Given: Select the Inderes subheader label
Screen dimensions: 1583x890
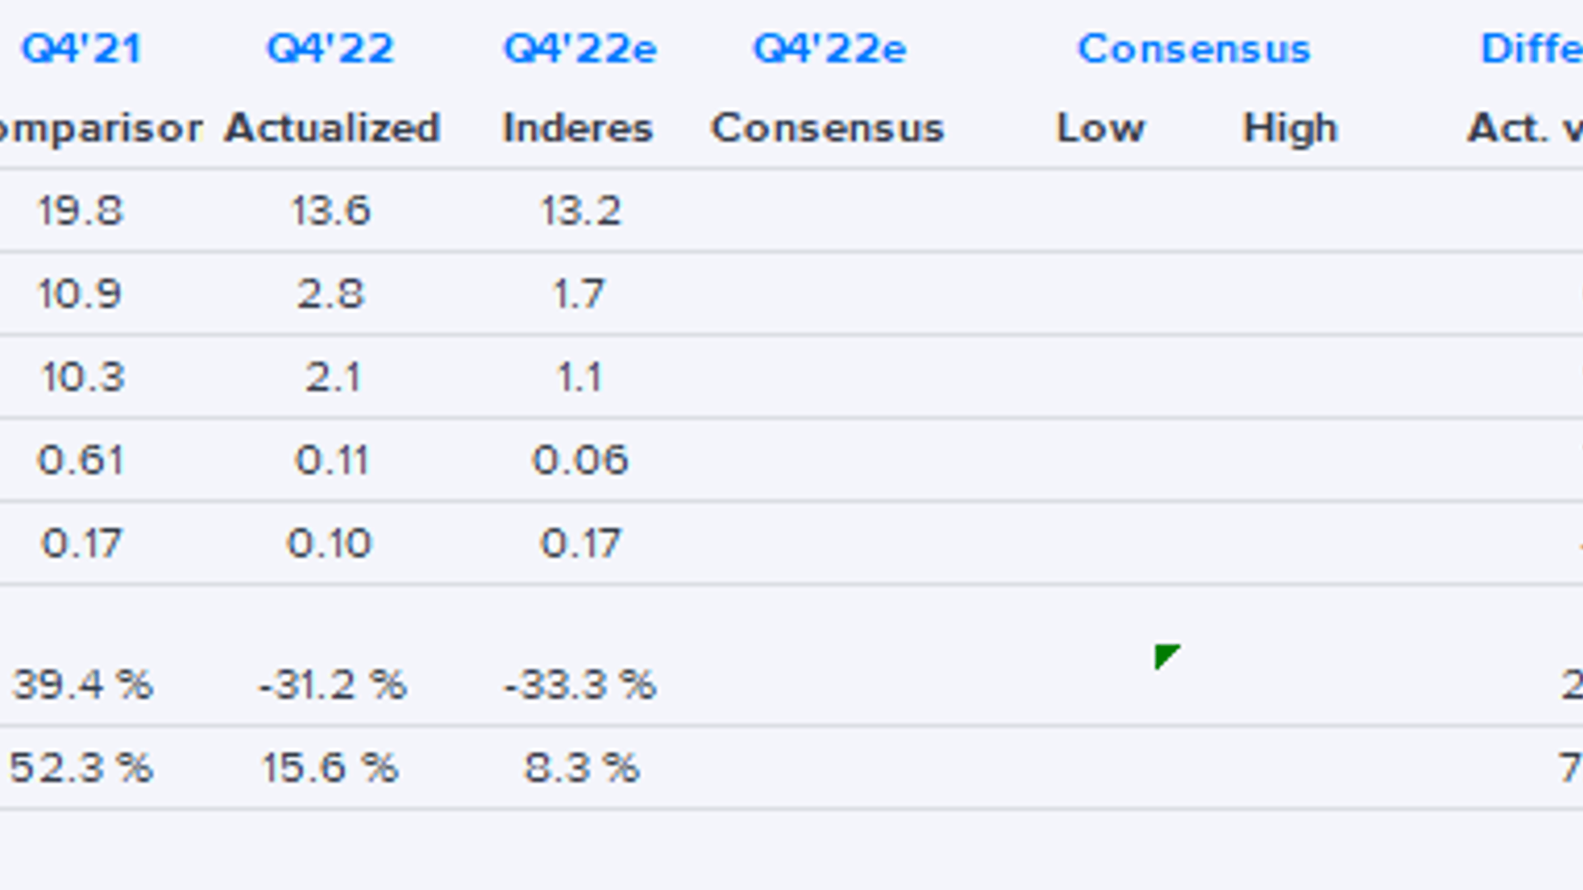Looking at the screenshot, I should [578, 129].
